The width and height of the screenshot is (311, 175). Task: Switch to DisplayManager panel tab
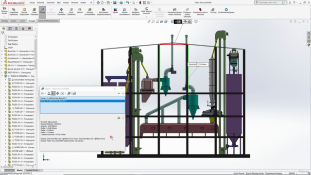[x=30, y=29]
